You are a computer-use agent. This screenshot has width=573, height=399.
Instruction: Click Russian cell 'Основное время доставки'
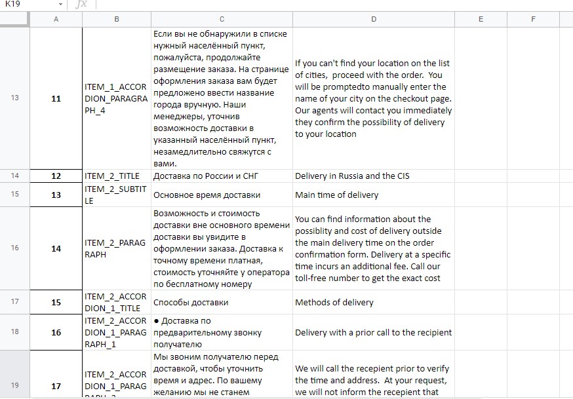click(x=222, y=195)
